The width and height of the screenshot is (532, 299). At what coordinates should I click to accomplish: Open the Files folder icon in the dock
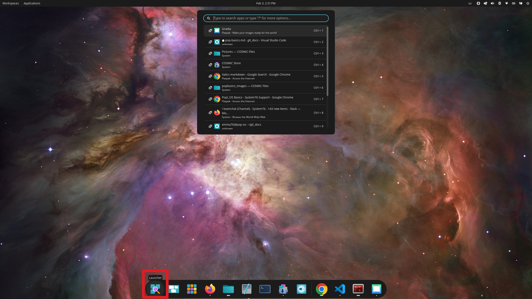coord(228,289)
